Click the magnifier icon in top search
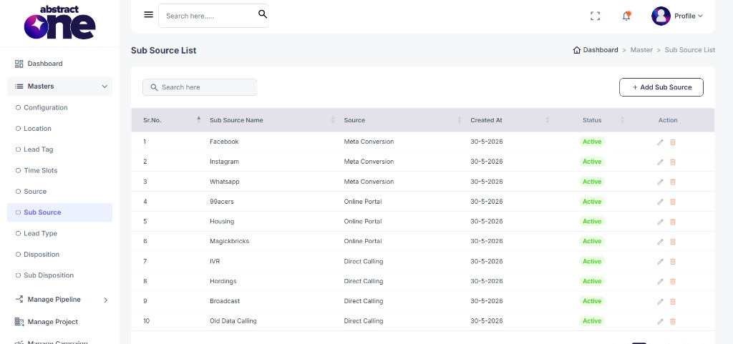 (x=263, y=14)
